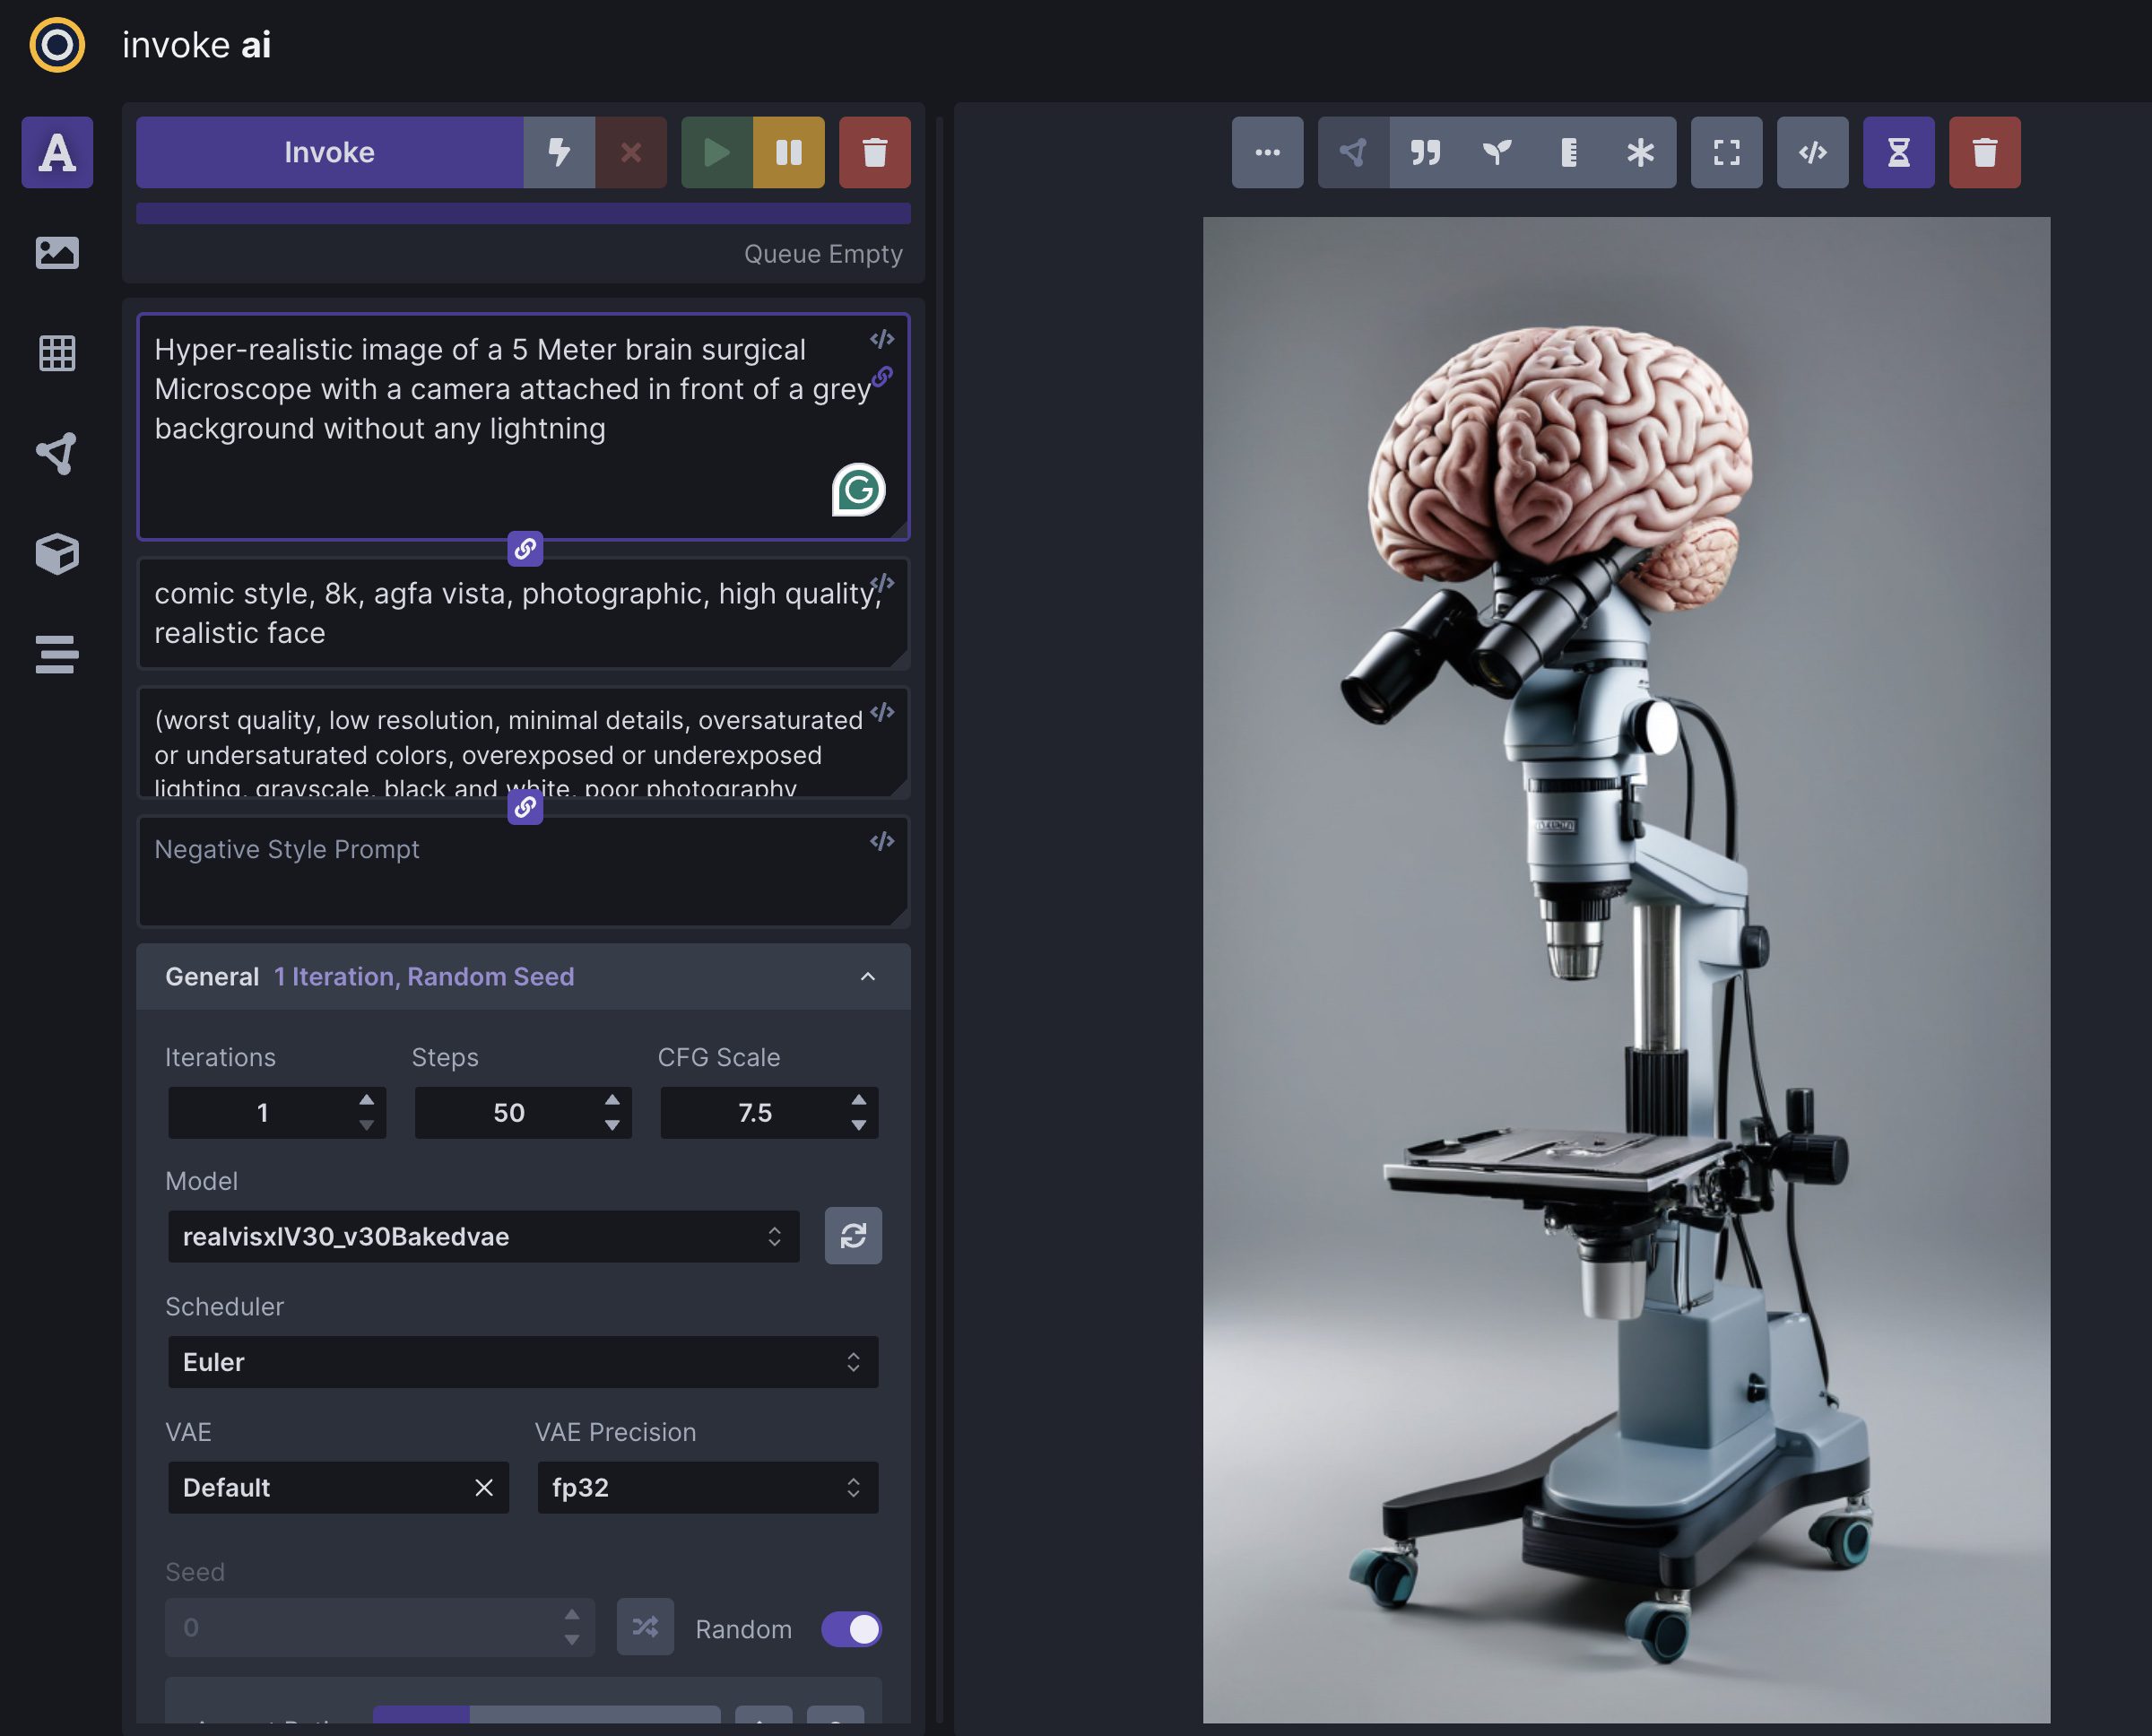2152x1736 pixels.
Task: Open the Queue list tab
Action: coord(57,654)
